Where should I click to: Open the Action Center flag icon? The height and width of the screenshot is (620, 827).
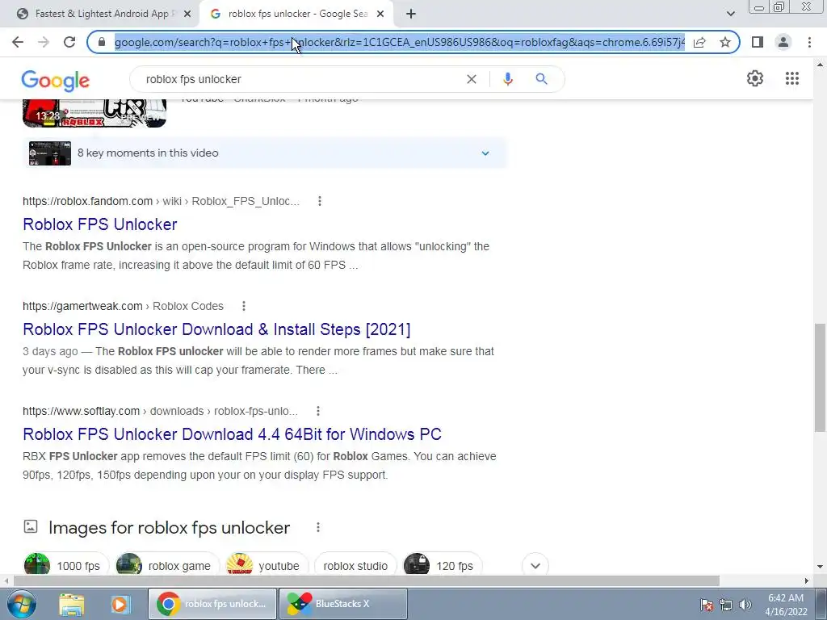(707, 605)
